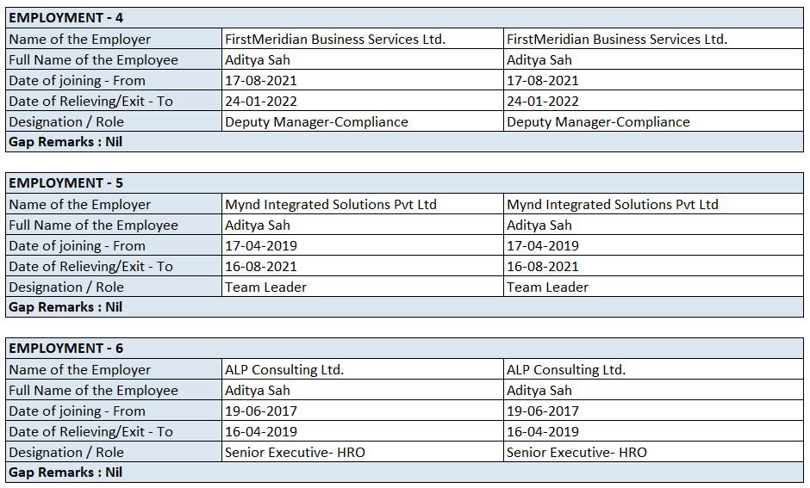Click first Deputy Manager-Compliance designation cell
Viewport: 810px width, 488px height.
(x=316, y=121)
